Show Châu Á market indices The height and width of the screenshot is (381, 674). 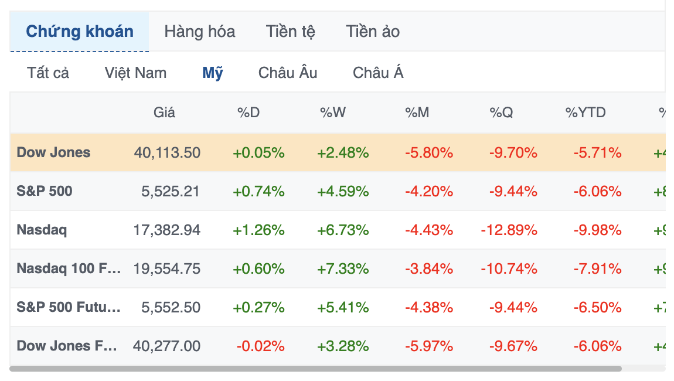(378, 73)
